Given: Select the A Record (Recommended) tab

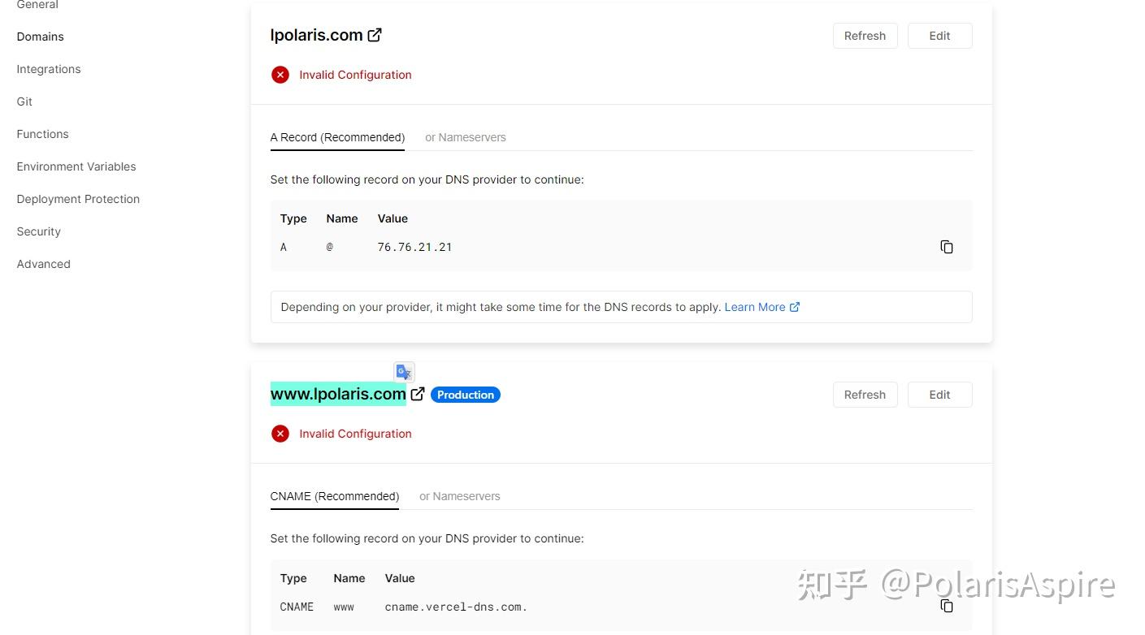Looking at the screenshot, I should pyautogui.click(x=337, y=137).
